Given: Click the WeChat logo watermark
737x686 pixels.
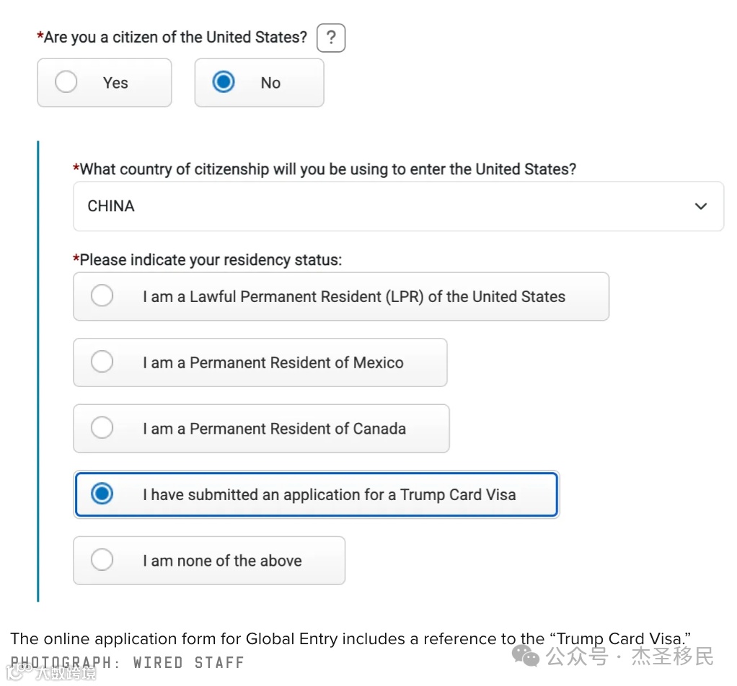Looking at the screenshot, I should [525, 656].
